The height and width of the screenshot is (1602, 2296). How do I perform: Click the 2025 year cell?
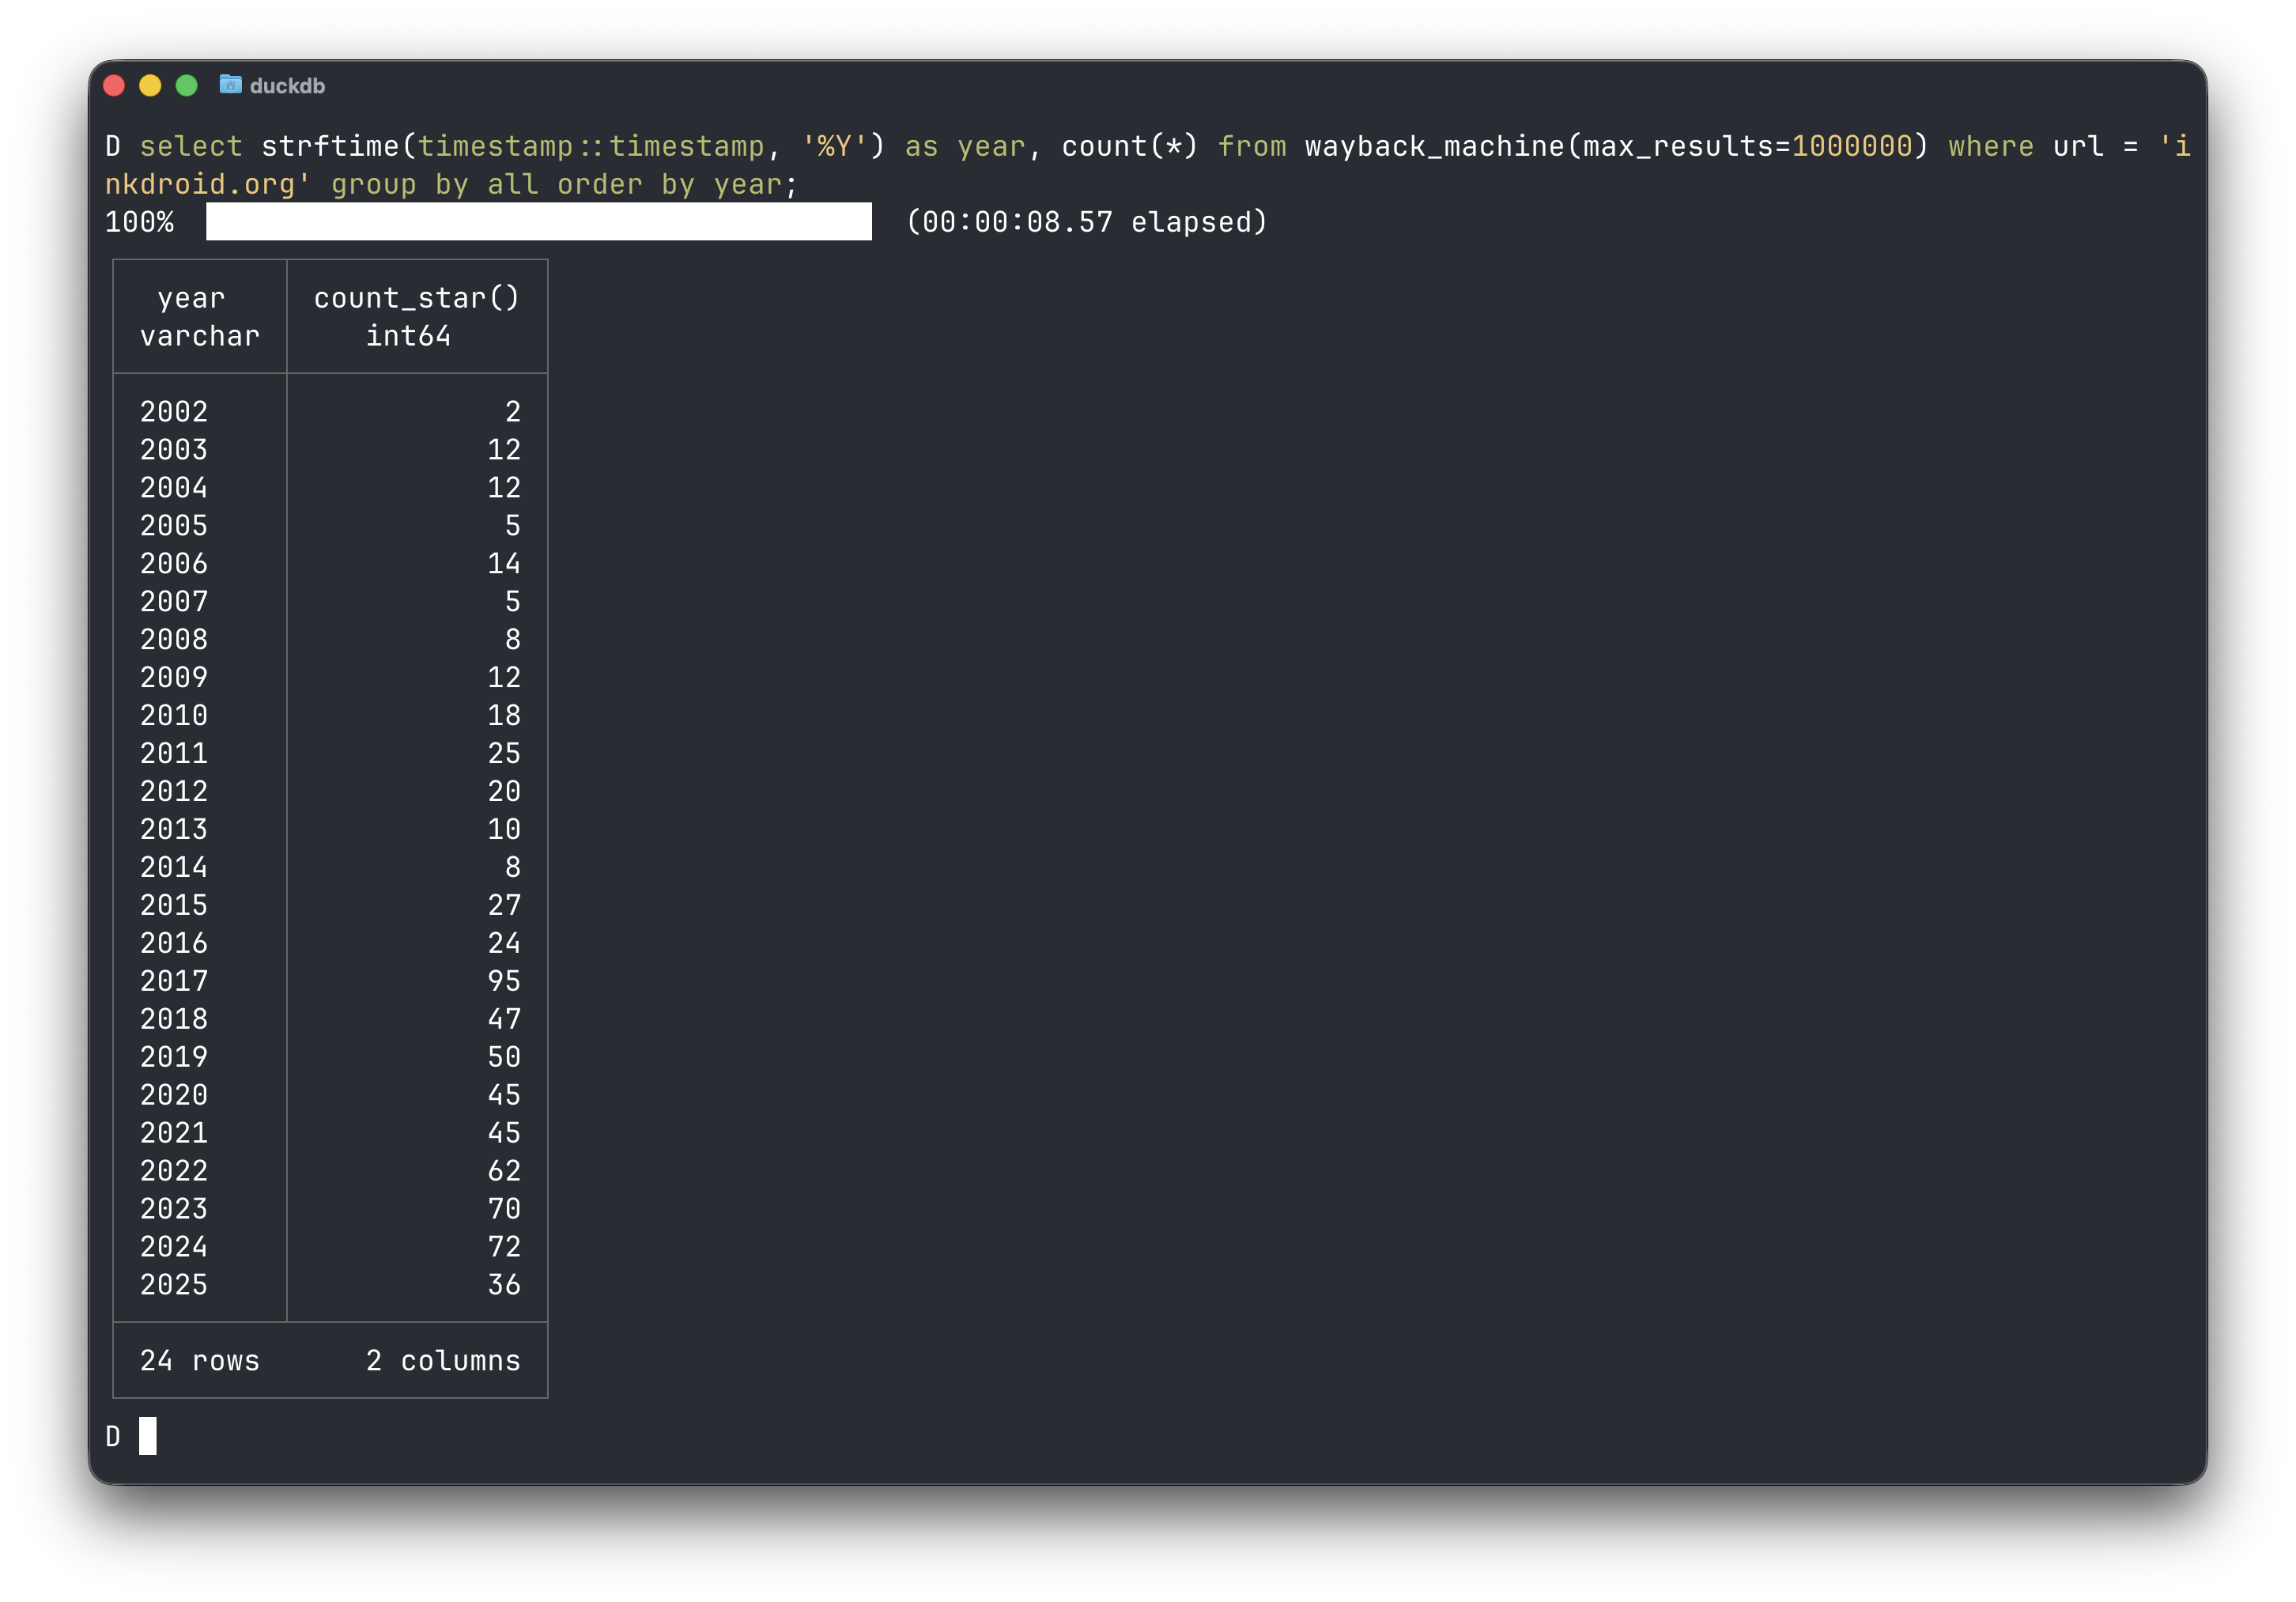[x=174, y=1285]
